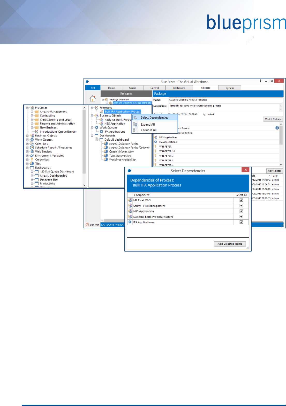Select Account Opening Release Template in Releases tree
Viewport: 286px width, 406px height.
click(132, 103)
